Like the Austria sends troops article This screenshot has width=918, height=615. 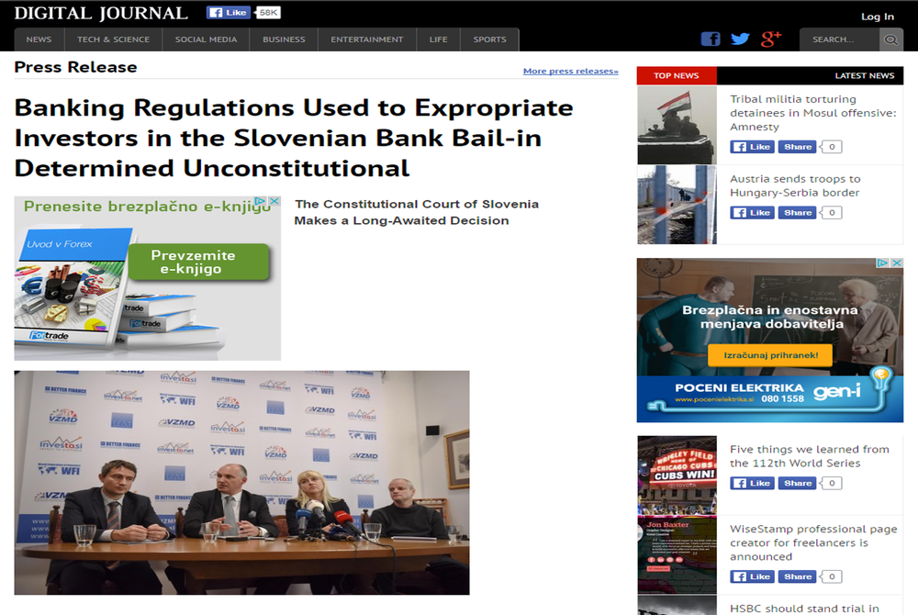point(753,212)
